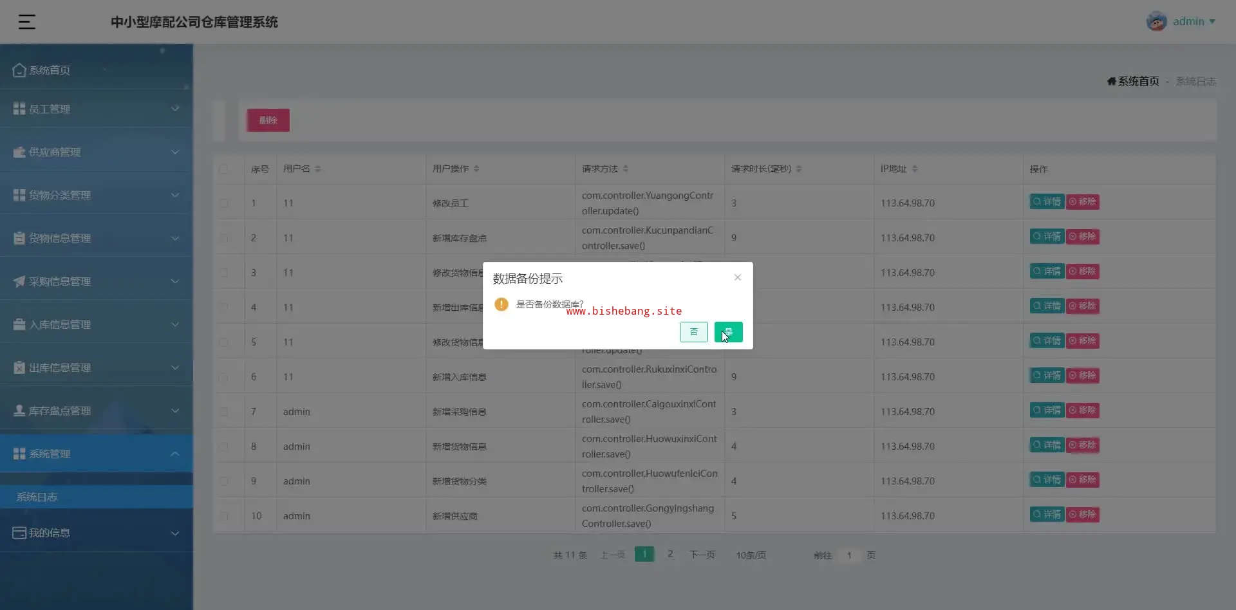The width and height of the screenshot is (1236, 610).
Task: Open 我的信息 in the sidebar
Action: [x=97, y=533]
